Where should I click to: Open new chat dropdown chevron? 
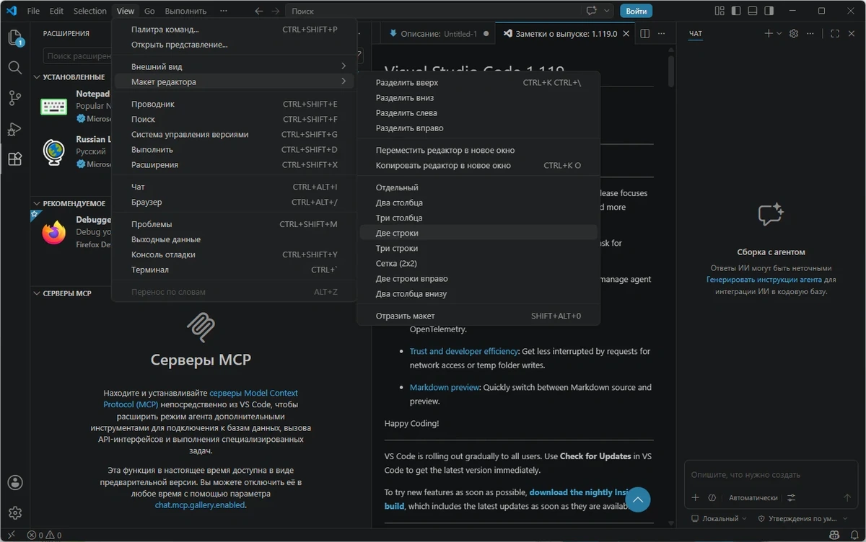[779, 34]
